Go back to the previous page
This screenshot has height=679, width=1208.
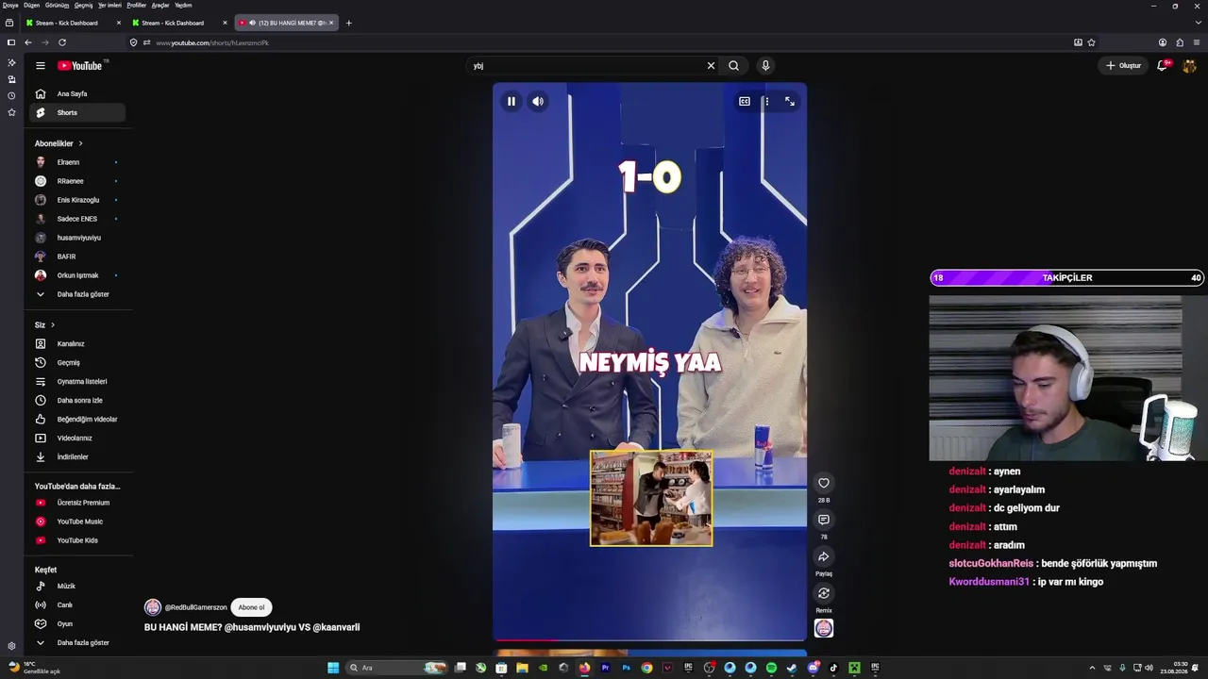28,42
